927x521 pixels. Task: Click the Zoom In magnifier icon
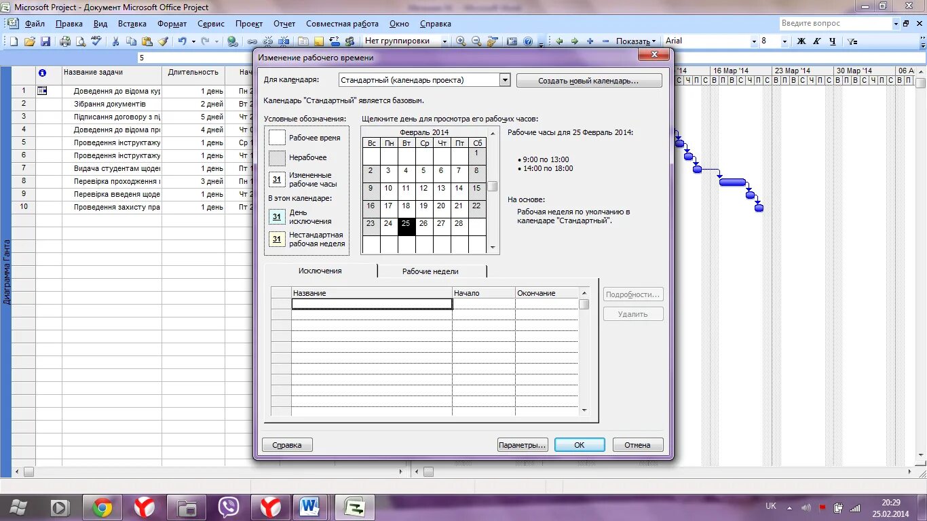(x=461, y=41)
